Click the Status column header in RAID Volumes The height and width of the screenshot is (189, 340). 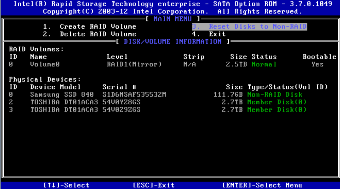(x=264, y=57)
